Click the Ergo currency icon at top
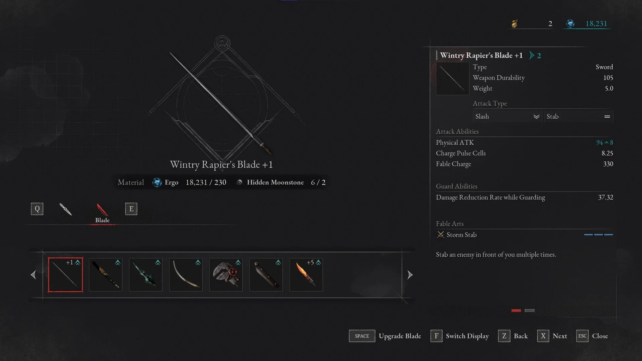The width and height of the screenshot is (642, 361). [x=570, y=23]
